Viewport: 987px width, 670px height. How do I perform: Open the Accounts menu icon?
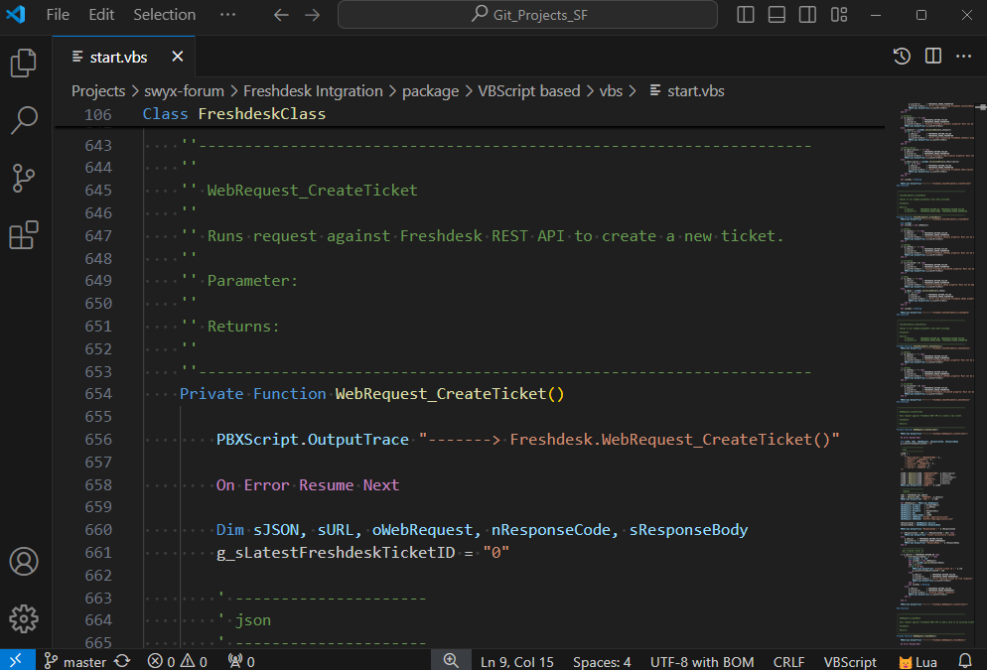coord(24,562)
